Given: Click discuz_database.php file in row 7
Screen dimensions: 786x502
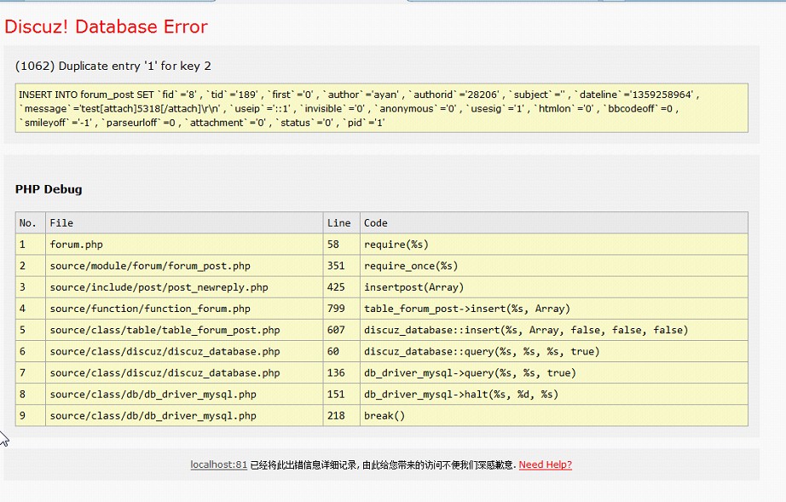Looking at the screenshot, I should pyautogui.click(x=184, y=372).
